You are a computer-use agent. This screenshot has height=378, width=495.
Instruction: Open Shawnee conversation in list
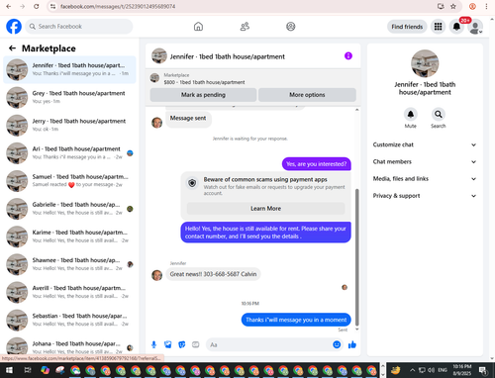tap(69, 264)
